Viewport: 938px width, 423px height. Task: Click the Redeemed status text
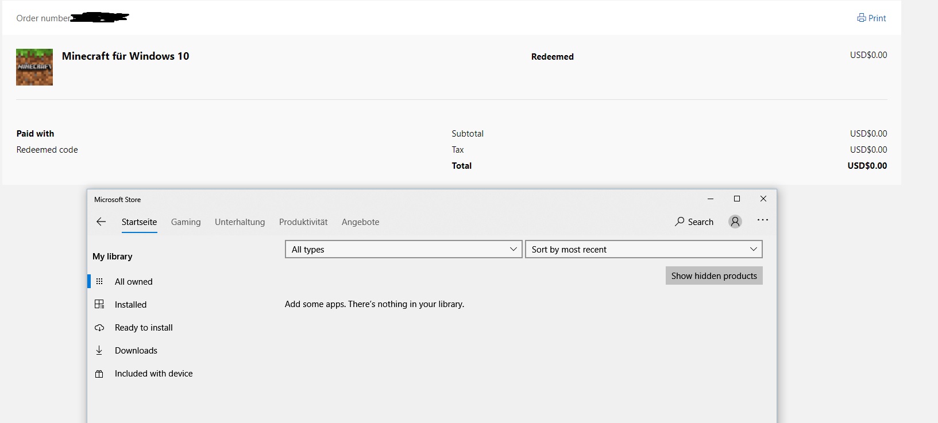[552, 56]
